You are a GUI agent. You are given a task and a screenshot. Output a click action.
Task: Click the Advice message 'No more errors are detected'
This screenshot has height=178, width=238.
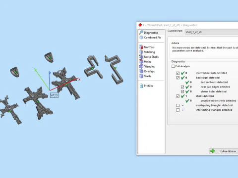click(x=205, y=49)
